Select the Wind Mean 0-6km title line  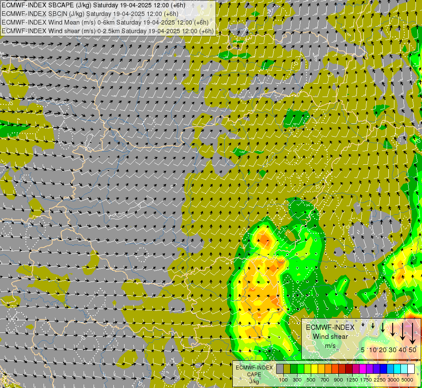pyautogui.click(x=105, y=22)
